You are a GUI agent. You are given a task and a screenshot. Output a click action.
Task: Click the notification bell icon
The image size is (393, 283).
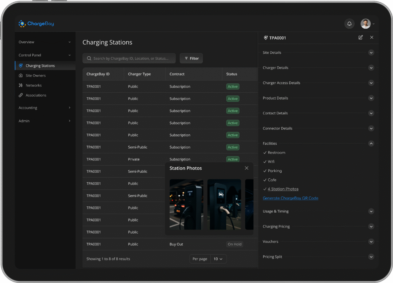click(x=349, y=24)
